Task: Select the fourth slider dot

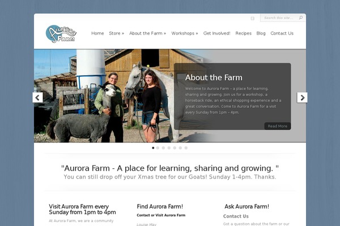Action: [169, 148]
